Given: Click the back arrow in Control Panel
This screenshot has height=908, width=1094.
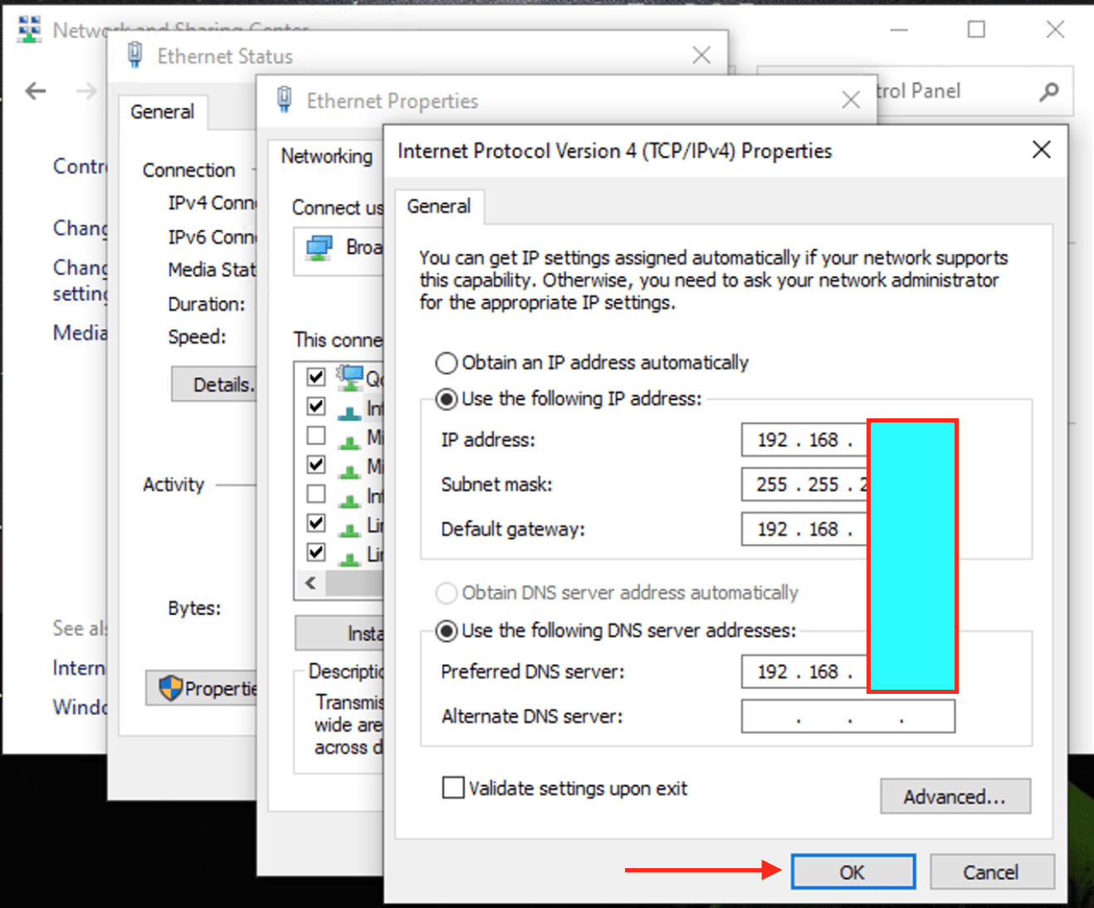Looking at the screenshot, I should coord(36,90).
